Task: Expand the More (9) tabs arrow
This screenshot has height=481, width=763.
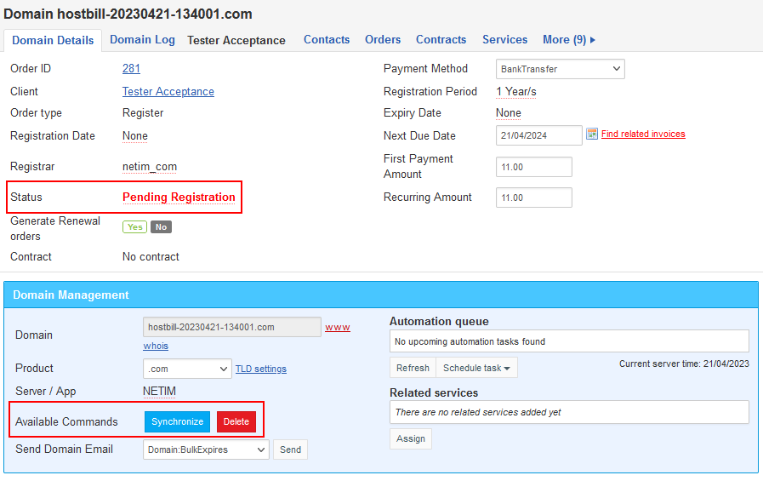Action: [593, 40]
